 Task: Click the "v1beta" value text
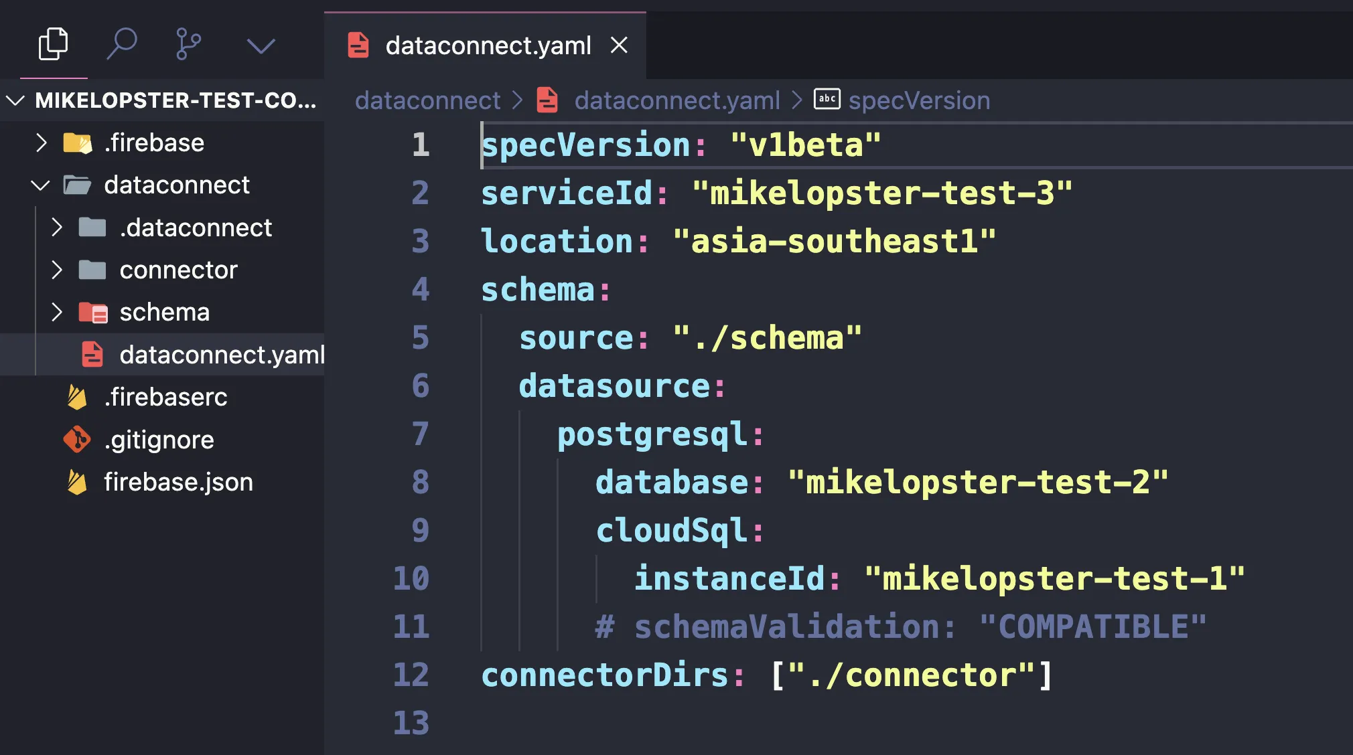tap(805, 145)
